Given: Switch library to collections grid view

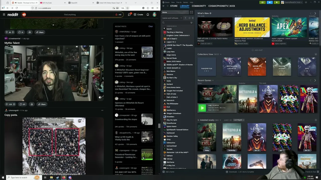Looking at the screenshot, I should (x=191, y=12).
